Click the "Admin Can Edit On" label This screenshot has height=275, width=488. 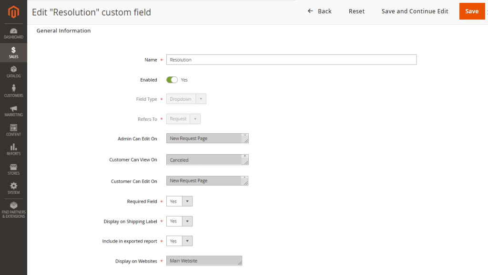pyautogui.click(x=137, y=139)
